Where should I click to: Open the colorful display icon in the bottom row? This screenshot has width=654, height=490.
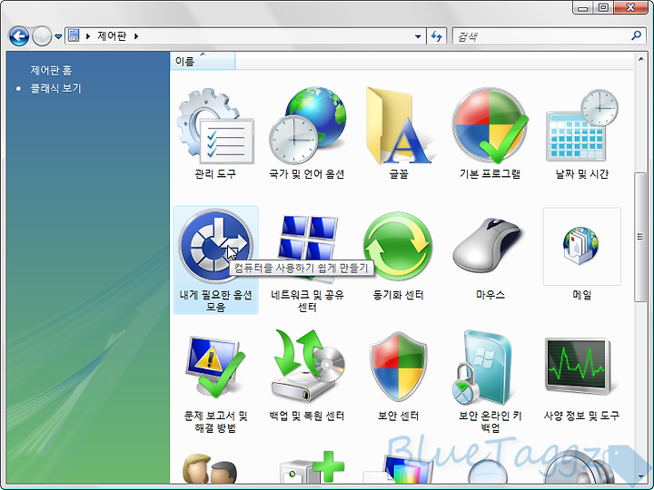pos(397,469)
